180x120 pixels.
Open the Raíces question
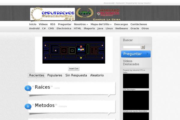42,87
